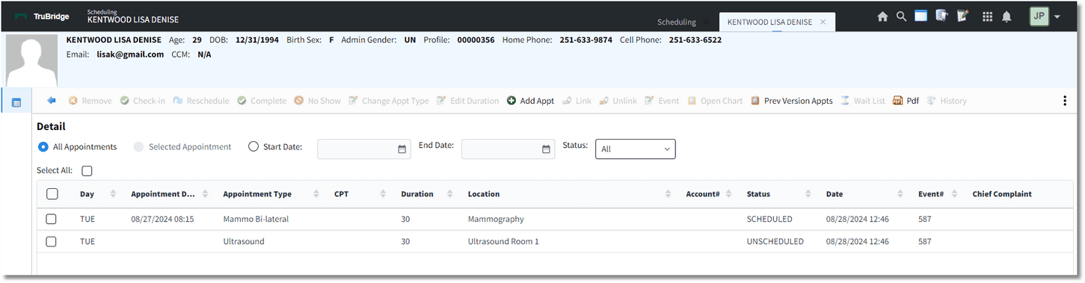Open the Home icon in header
1085x283 pixels.
pos(882,16)
